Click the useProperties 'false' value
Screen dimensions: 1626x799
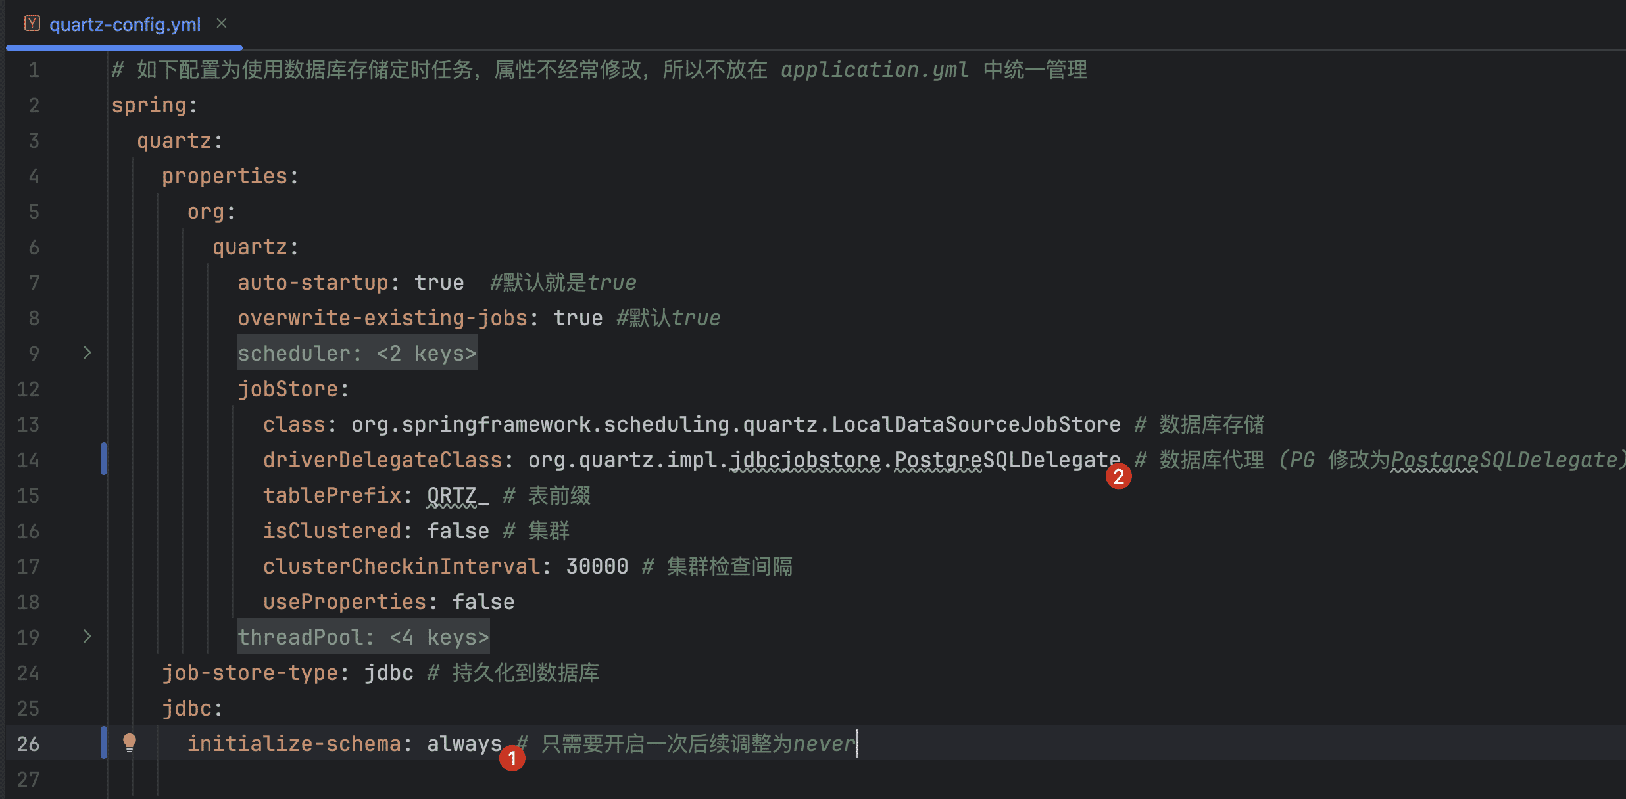coord(483,602)
